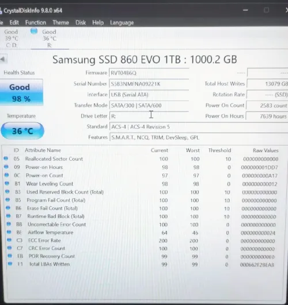288x305 pixels.
Task: Select the ECC Error Rate attribute
Action: point(44,241)
